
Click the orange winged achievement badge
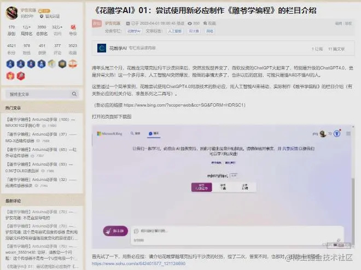[x=73, y=64]
